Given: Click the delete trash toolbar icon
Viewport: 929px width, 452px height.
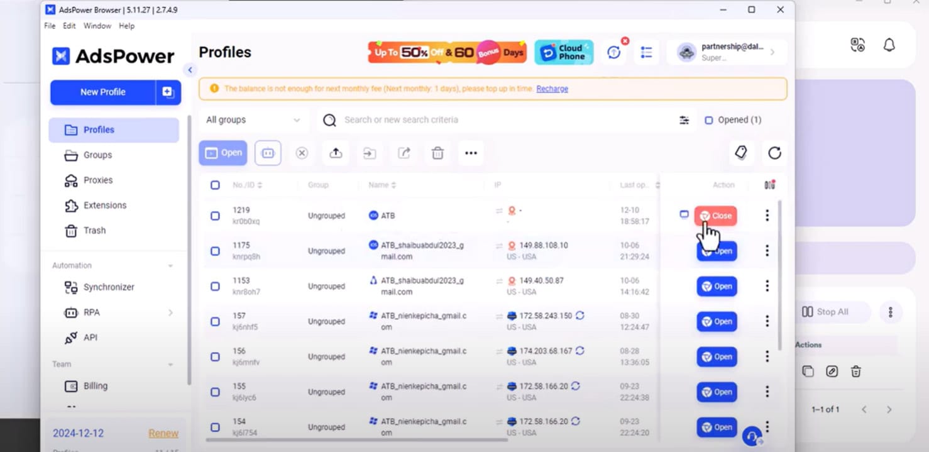Looking at the screenshot, I should (x=437, y=153).
